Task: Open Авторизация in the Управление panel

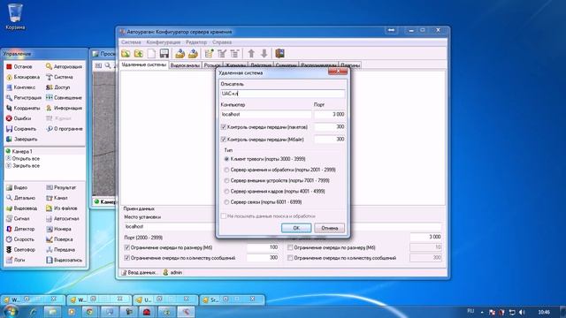Action: 64,67
